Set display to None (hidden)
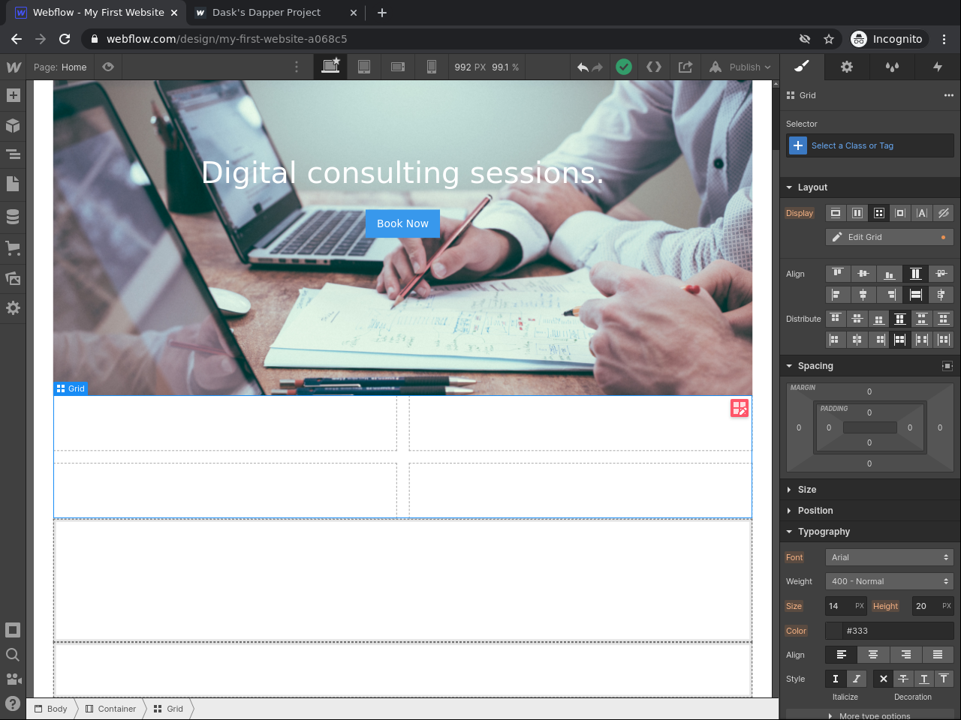Screen dimensions: 961x720 tap(944, 213)
